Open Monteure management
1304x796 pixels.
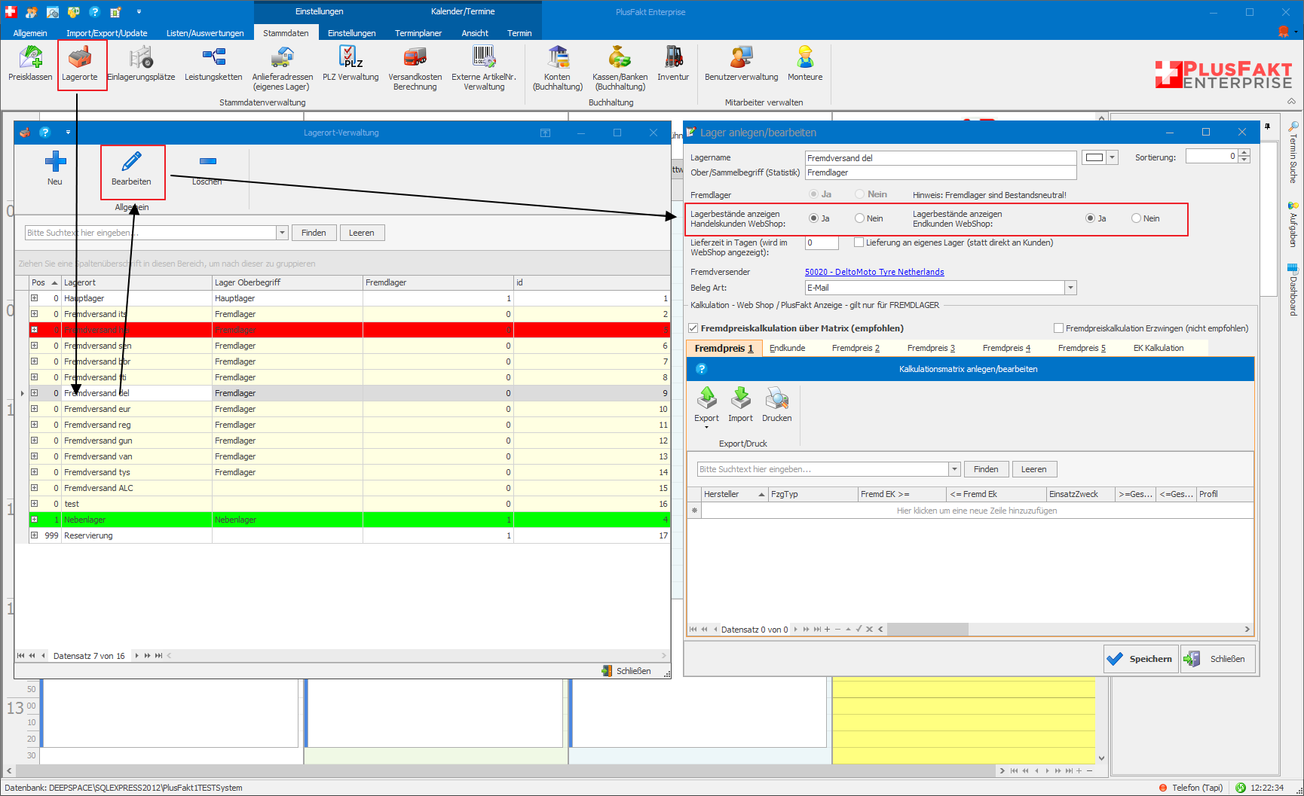click(805, 64)
